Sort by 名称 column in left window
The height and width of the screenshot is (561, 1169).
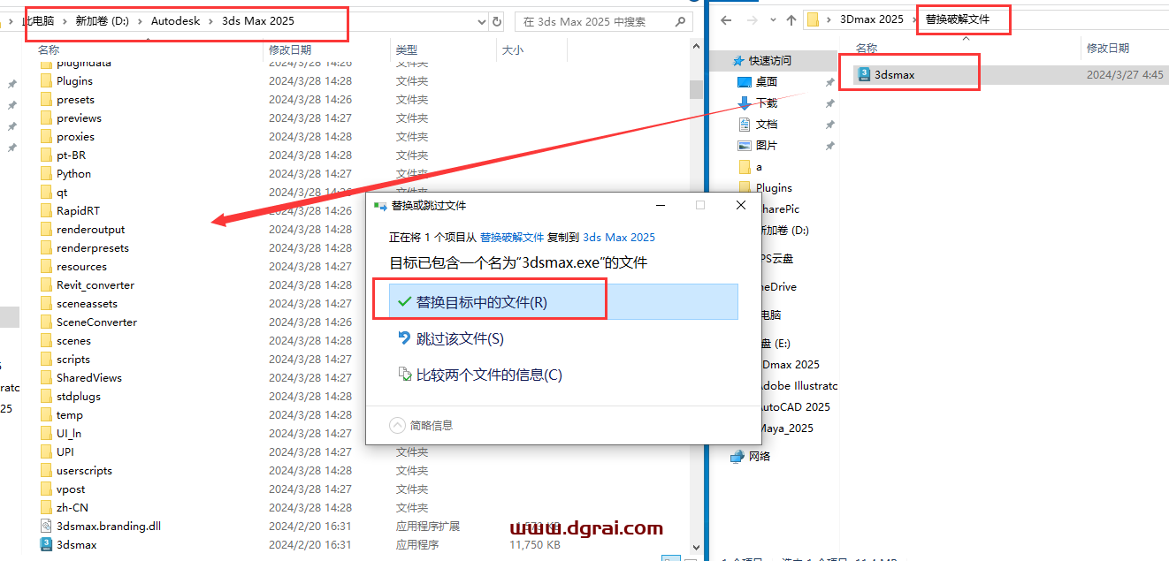49,50
